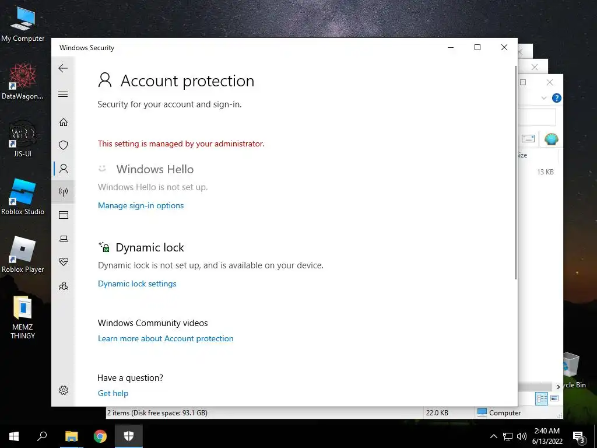The image size is (597, 448).
Task: Expand ribbon chevron in background Explorer window
Action: [544, 98]
